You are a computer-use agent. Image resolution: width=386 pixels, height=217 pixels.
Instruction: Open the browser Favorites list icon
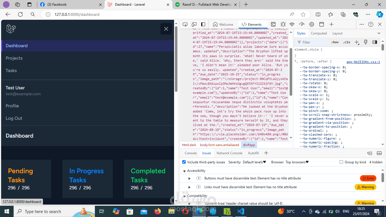(331, 14)
